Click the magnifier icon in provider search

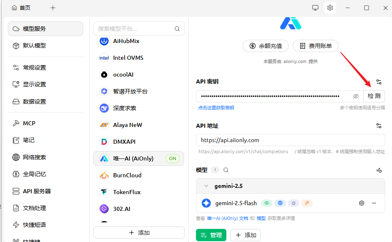coord(177,29)
